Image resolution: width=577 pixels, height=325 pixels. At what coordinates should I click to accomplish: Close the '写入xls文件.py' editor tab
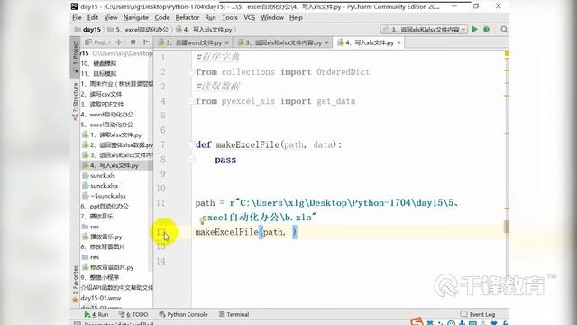coord(398,42)
